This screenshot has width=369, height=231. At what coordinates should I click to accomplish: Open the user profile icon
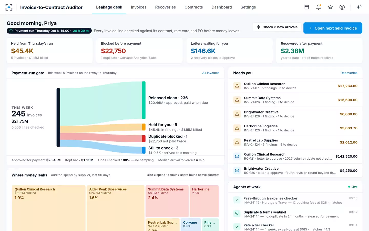(x=342, y=7)
